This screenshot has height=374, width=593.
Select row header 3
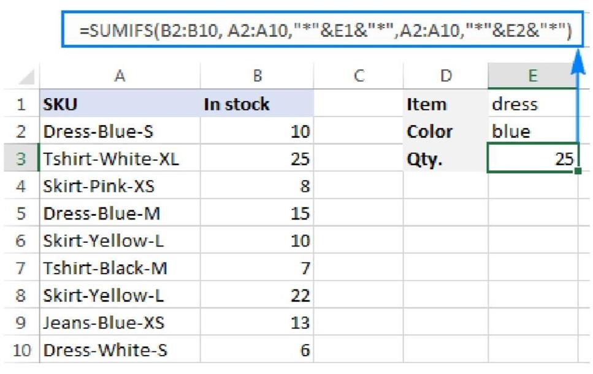pos(25,158)
